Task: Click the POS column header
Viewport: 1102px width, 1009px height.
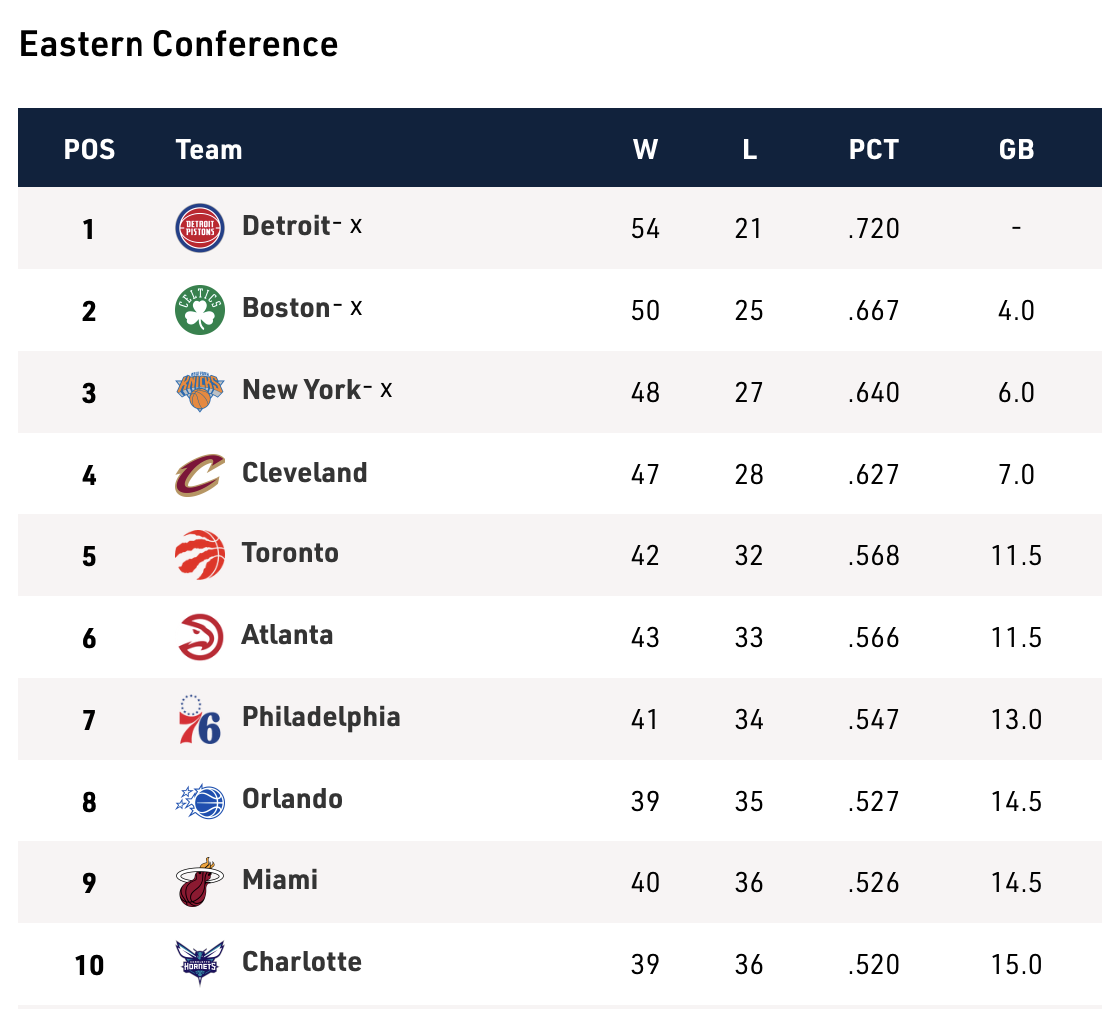Action: tap(89, 150)
